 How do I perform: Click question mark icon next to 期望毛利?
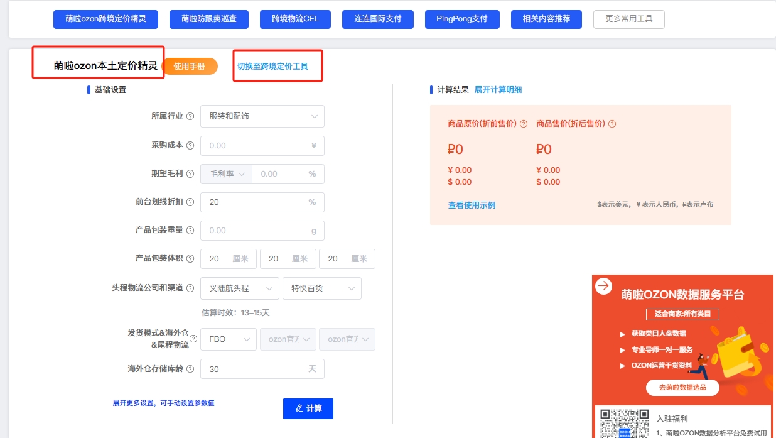click(x=190, y=174)
